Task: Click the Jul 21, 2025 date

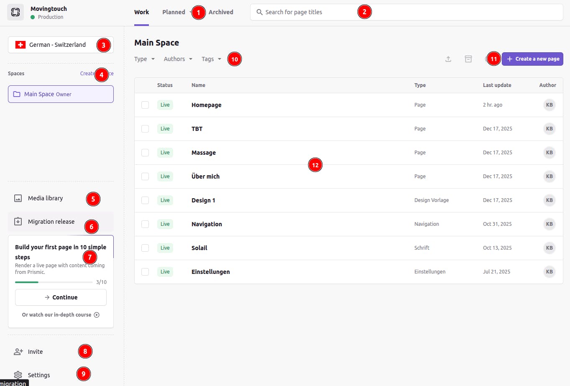Action: tap(496, 272)
